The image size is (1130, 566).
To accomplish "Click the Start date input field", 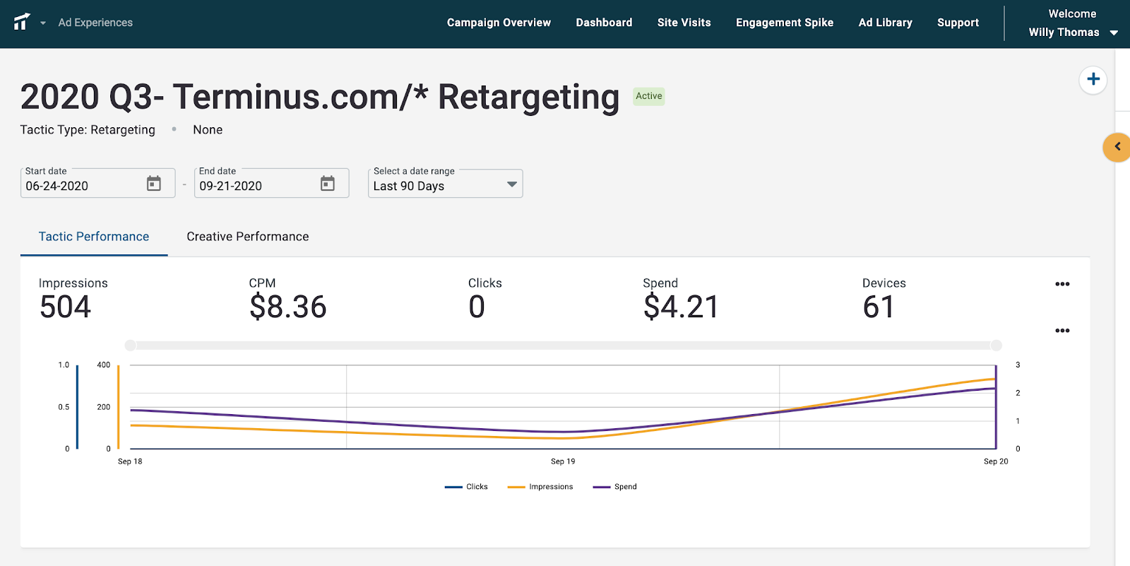I will tap(97, 184).
